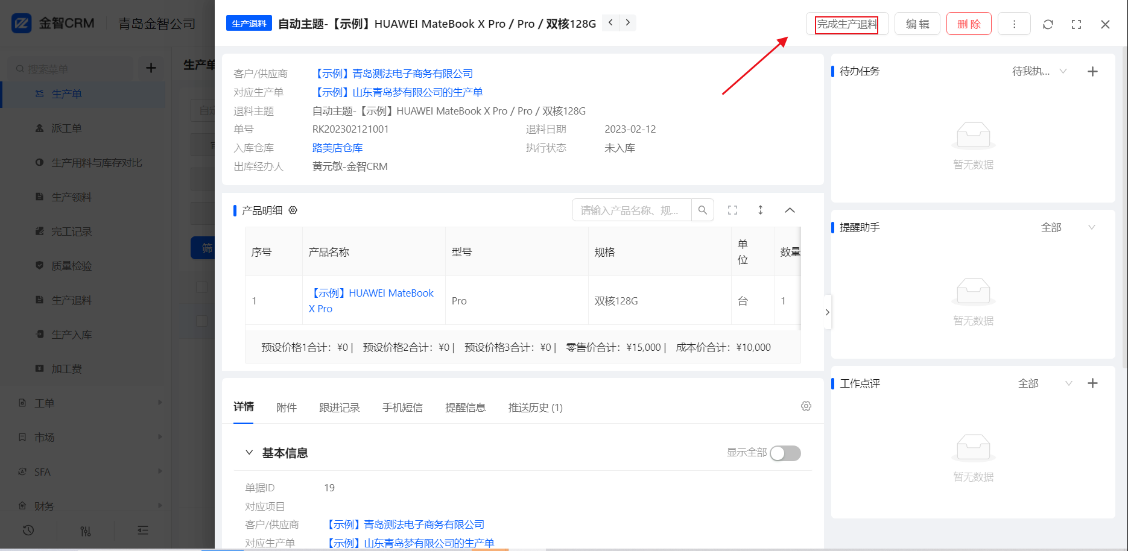The image size is (1128, 551).
Task: Open top customer link 青岛测法电子商务有限公司
Action: pyautogui.click(x=393, y=74)
